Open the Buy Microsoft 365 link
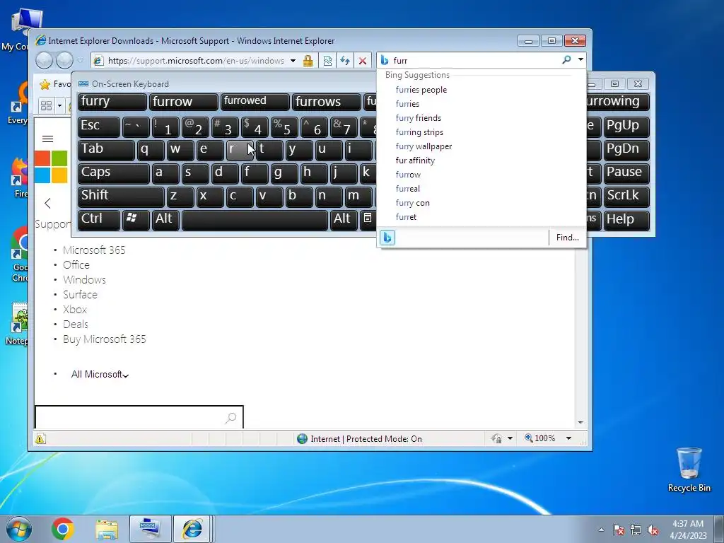This screenshot has height=543, width=724. [x=105, y=339]
